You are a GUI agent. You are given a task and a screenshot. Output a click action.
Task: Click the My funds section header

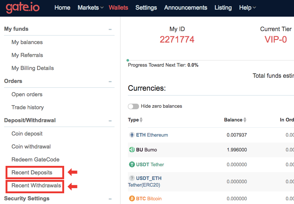pyautogui.click(x=16, y=29)
